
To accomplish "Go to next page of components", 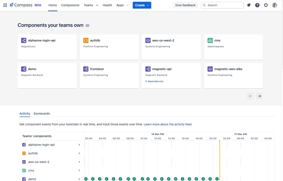I will tap(260, 96).
